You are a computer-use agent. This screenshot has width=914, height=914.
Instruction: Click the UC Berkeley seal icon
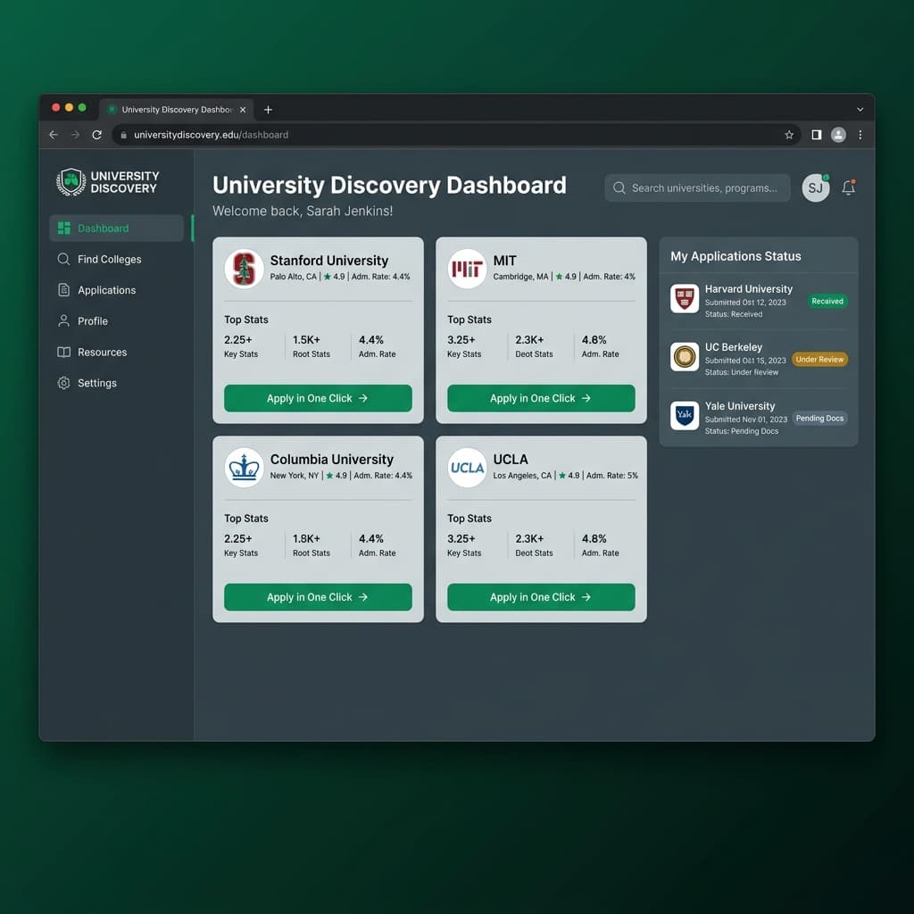[685, 357]
